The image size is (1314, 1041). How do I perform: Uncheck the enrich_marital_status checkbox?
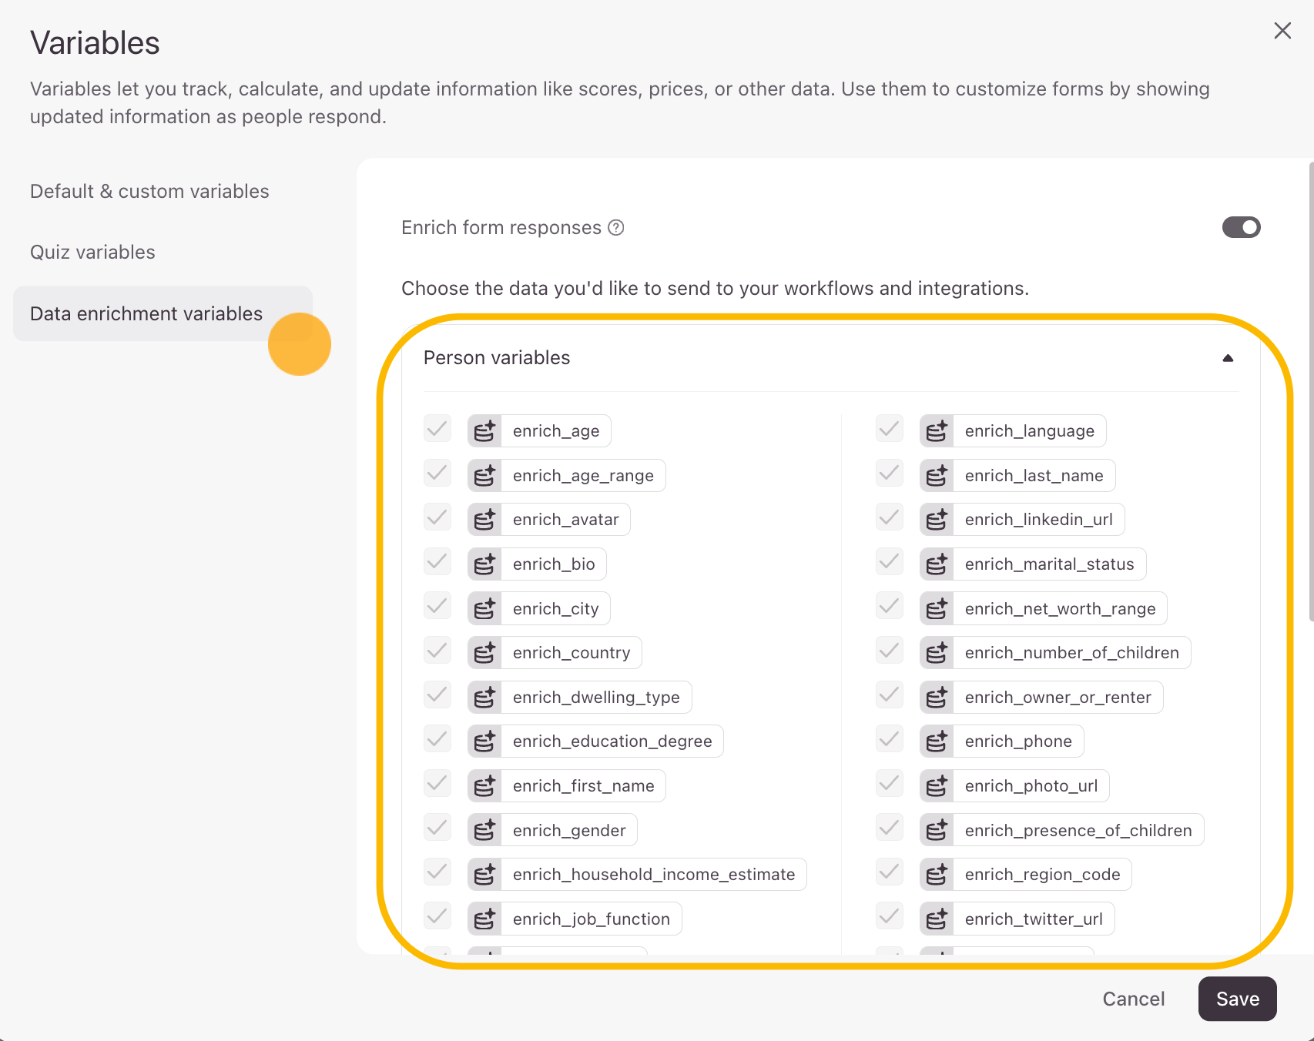pos(890,562)
